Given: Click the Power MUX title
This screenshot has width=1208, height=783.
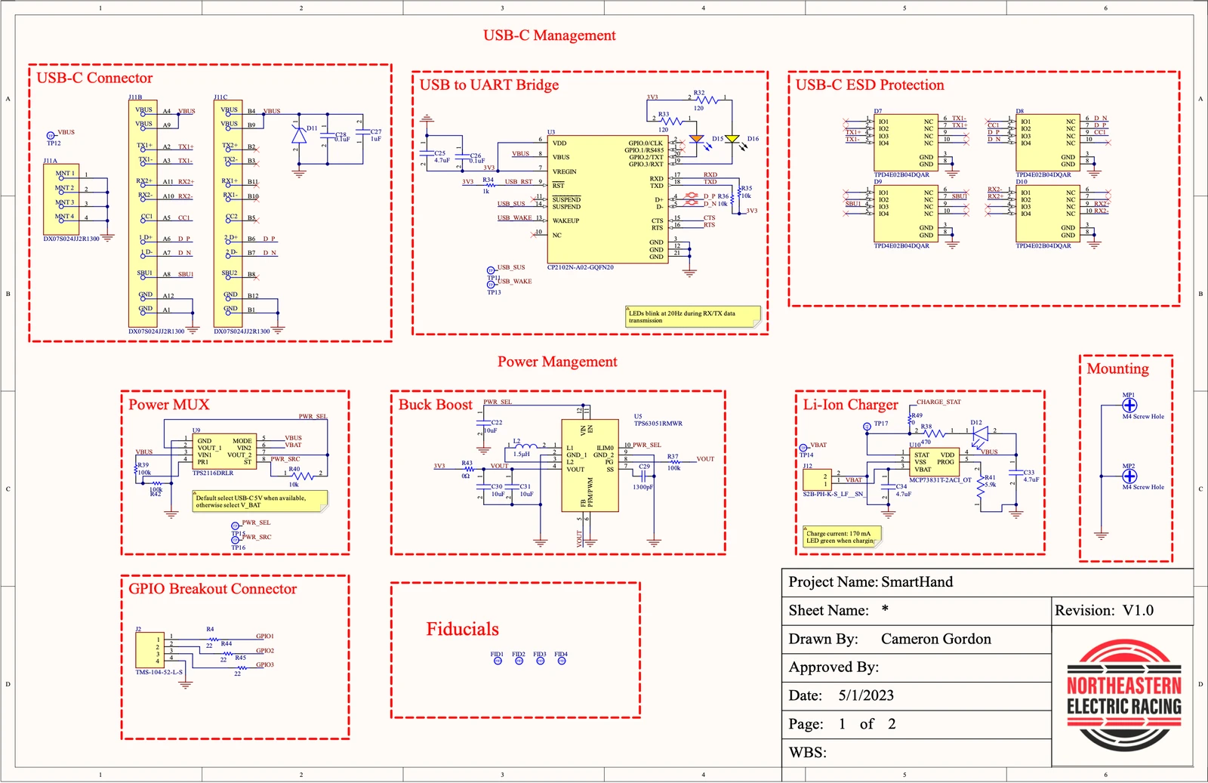Looking at the screenshot, I should pos(169,405).
